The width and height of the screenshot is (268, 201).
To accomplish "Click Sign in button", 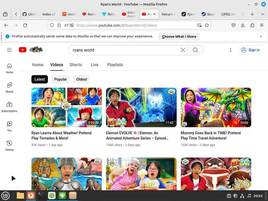I will coord(251,50).
